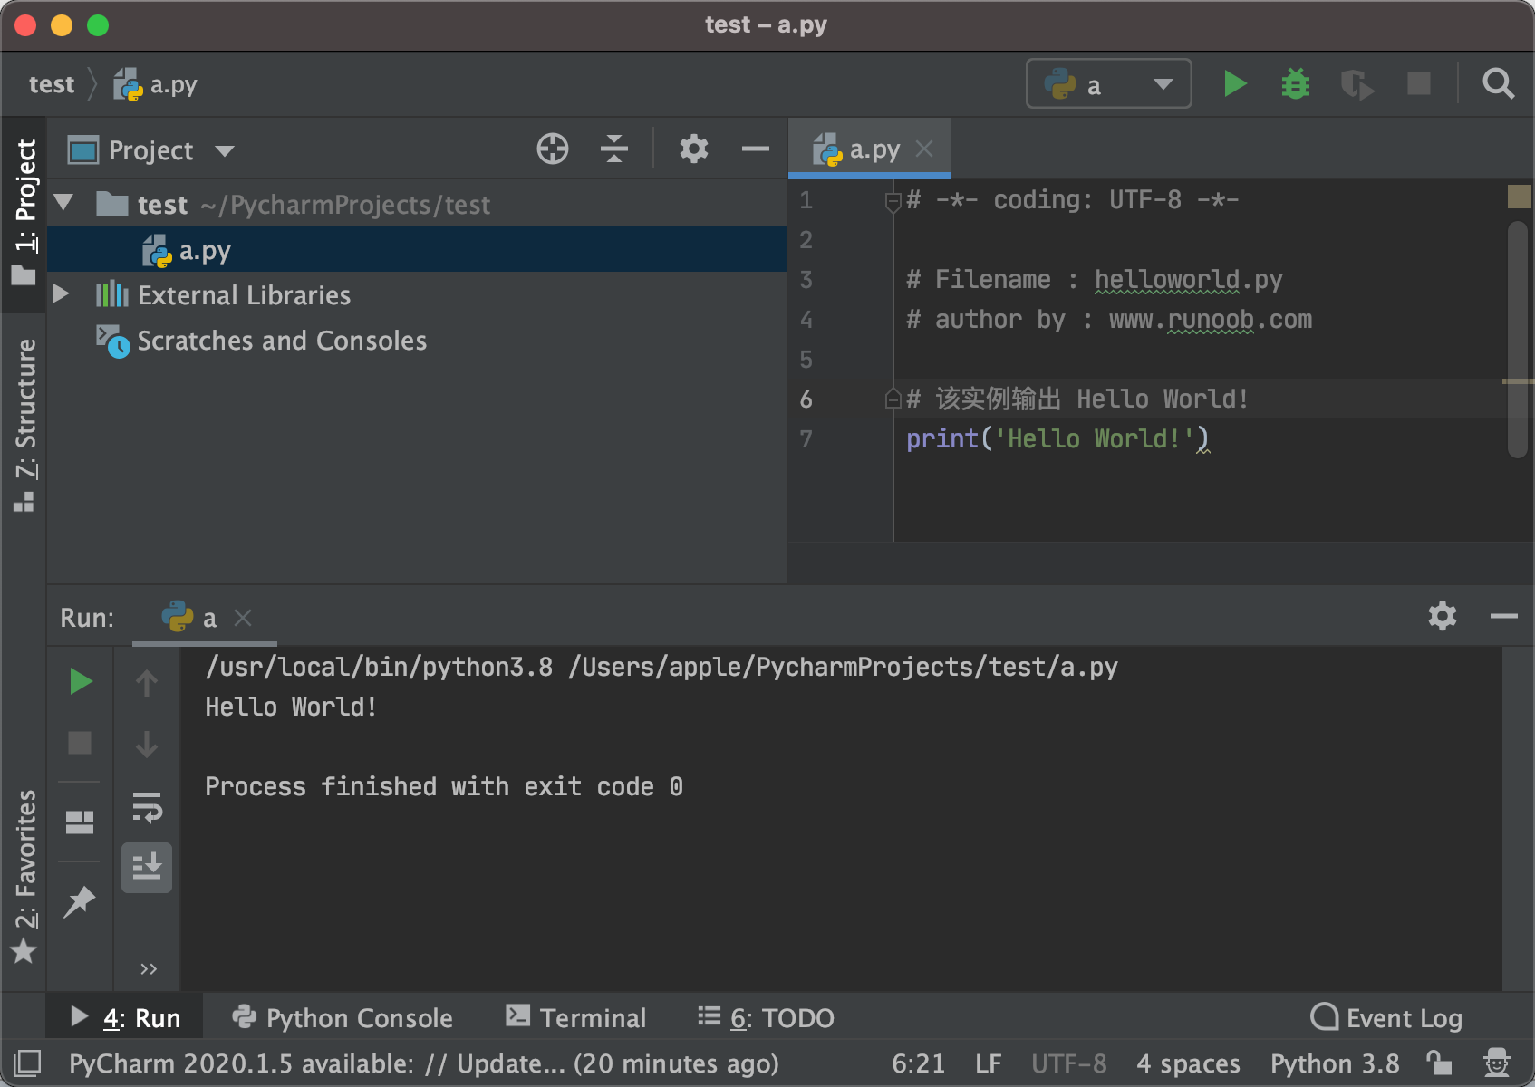Click inspection indicator square at editor top-right
The width and height of the screenshot is (1535, 1087).
tap(1519, 196)
